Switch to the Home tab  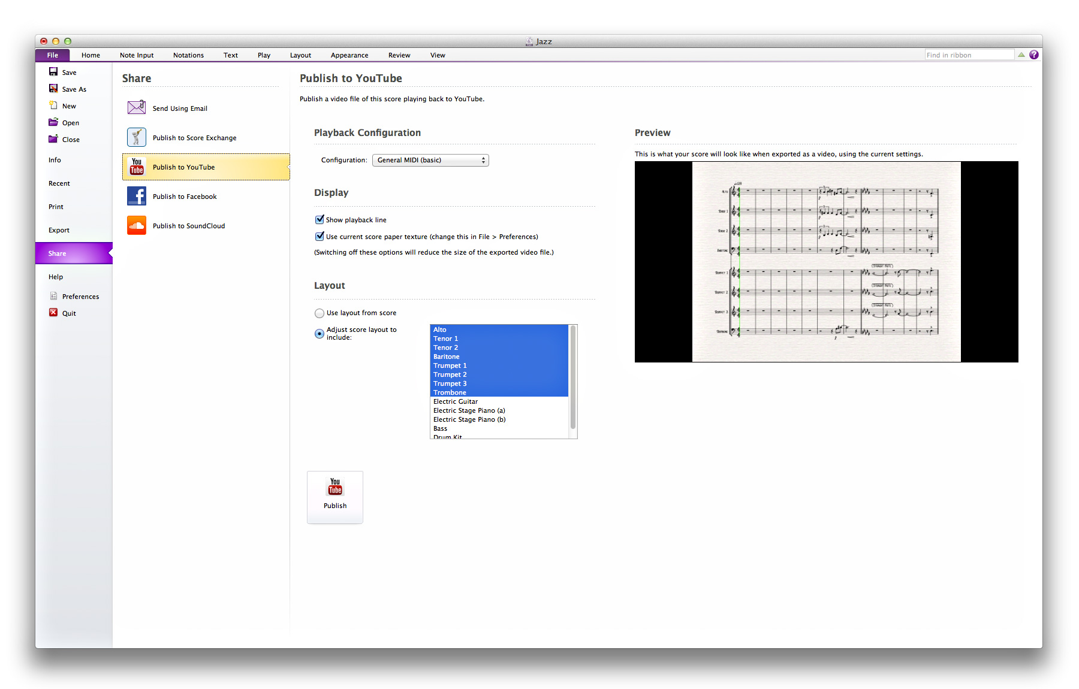[x=91, y=55]
